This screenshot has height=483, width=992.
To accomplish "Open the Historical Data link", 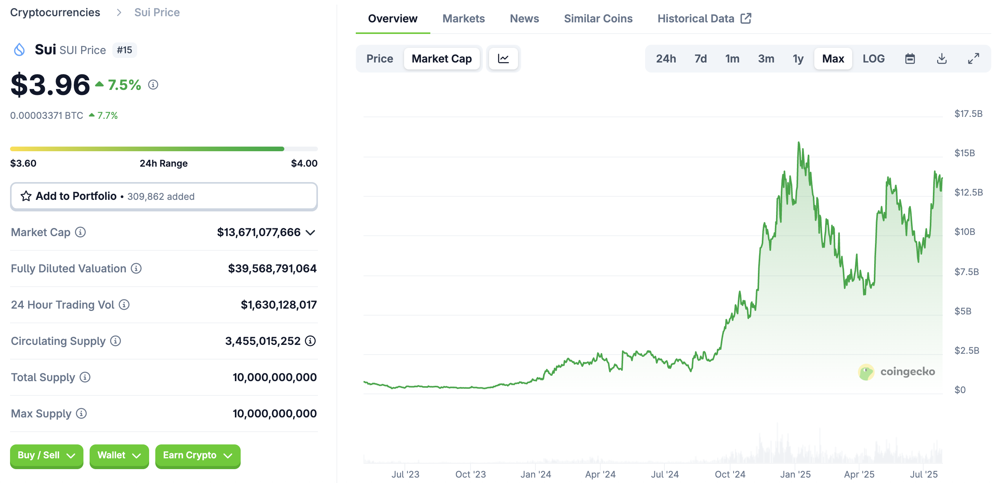I will pos(704,19).
